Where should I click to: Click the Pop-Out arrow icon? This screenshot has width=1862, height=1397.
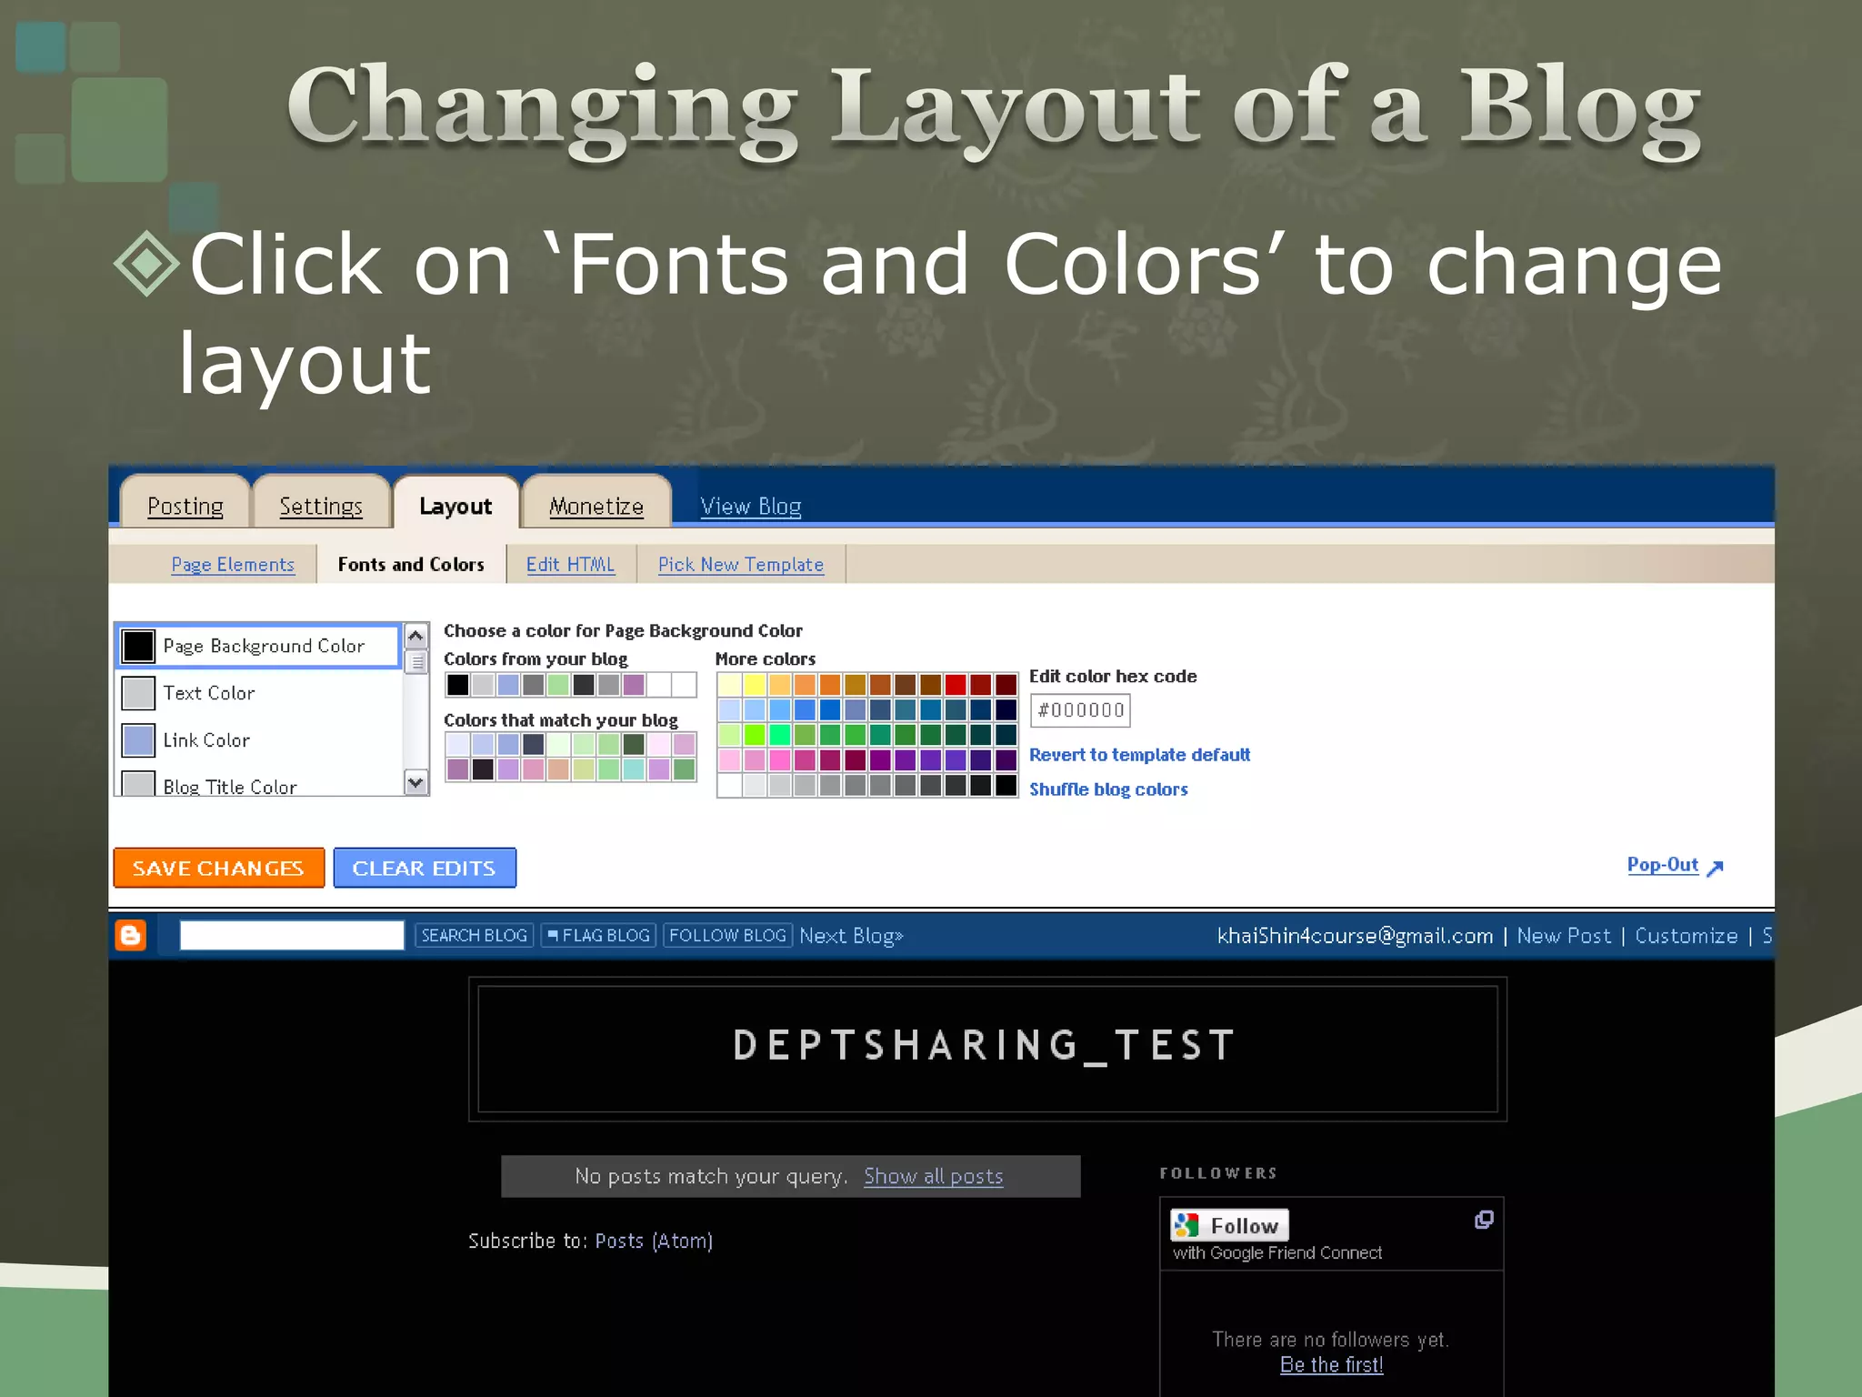(x=1715, y=868)
